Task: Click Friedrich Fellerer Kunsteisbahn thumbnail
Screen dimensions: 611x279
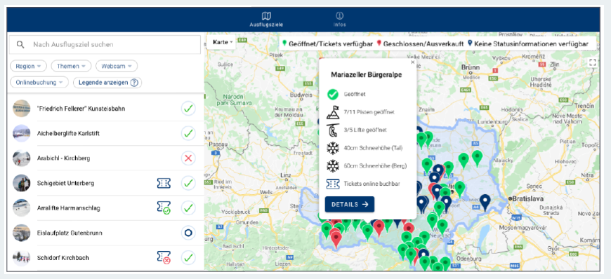Action: [22, 109]
